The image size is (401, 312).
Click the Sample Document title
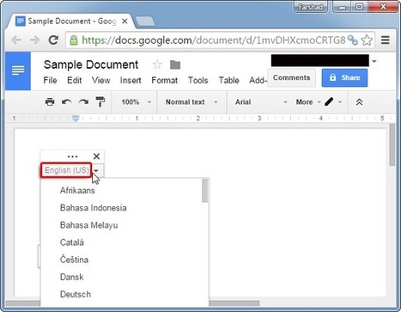coord(91,64)
